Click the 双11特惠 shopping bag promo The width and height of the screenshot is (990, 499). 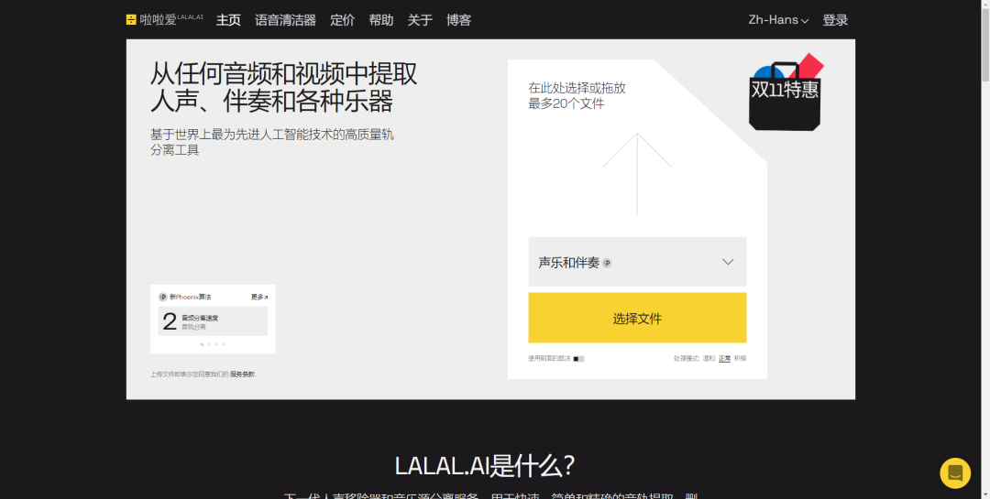[786, 92]
